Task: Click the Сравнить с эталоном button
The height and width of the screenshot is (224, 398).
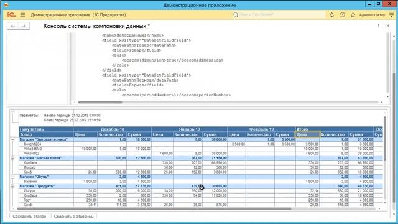Action: tap(73, 217)
